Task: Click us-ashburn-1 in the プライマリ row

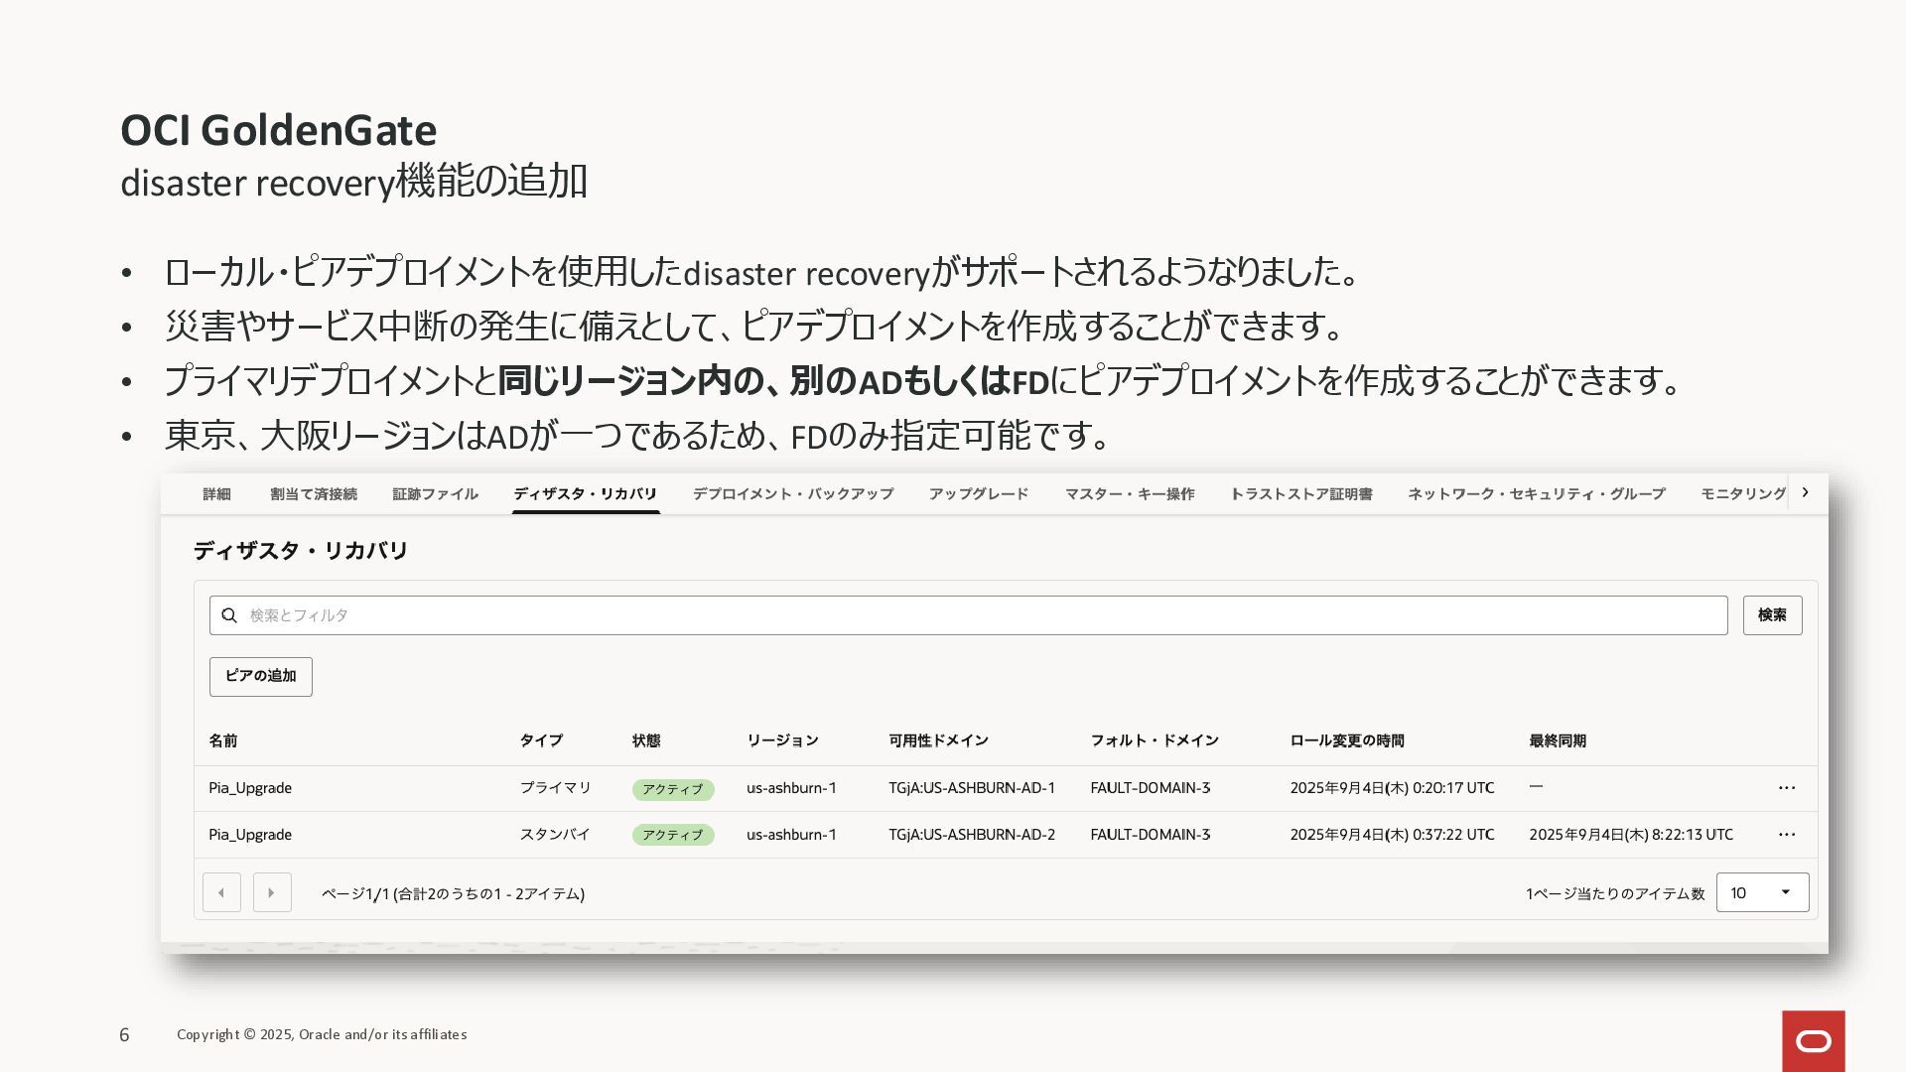Action: click(x=791, y=788)
